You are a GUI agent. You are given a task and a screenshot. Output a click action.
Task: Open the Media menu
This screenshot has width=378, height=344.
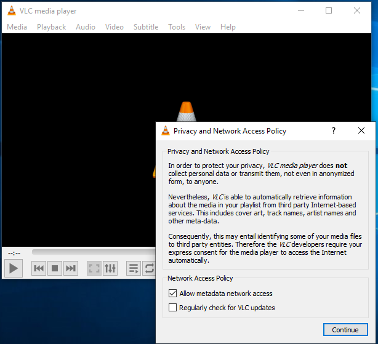click(x=17, y=27)
